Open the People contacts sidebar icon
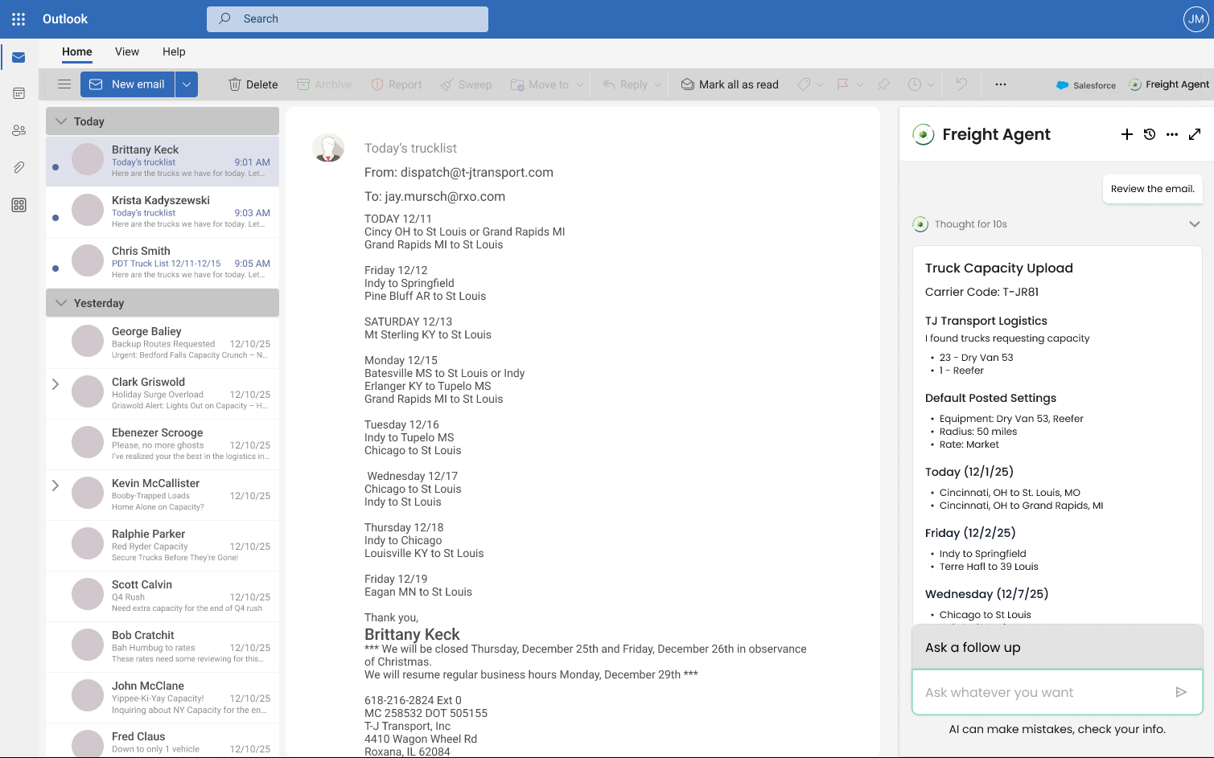 pos(19,130)
